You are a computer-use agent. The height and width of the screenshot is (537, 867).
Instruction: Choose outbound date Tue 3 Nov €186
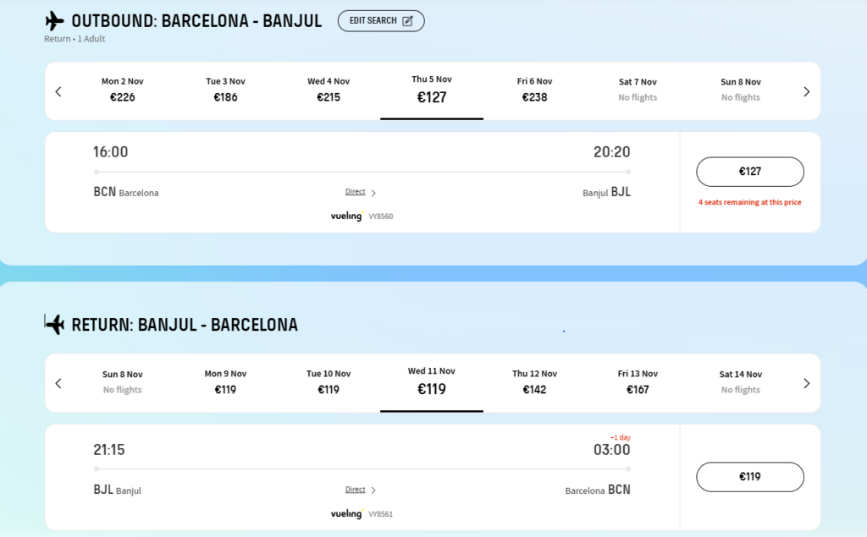pos(225,90)
